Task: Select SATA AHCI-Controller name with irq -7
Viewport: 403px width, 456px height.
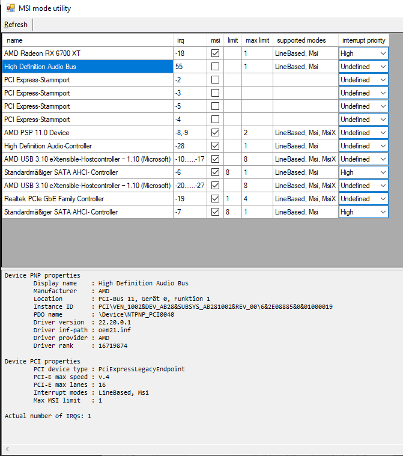Action: [88, 212]
